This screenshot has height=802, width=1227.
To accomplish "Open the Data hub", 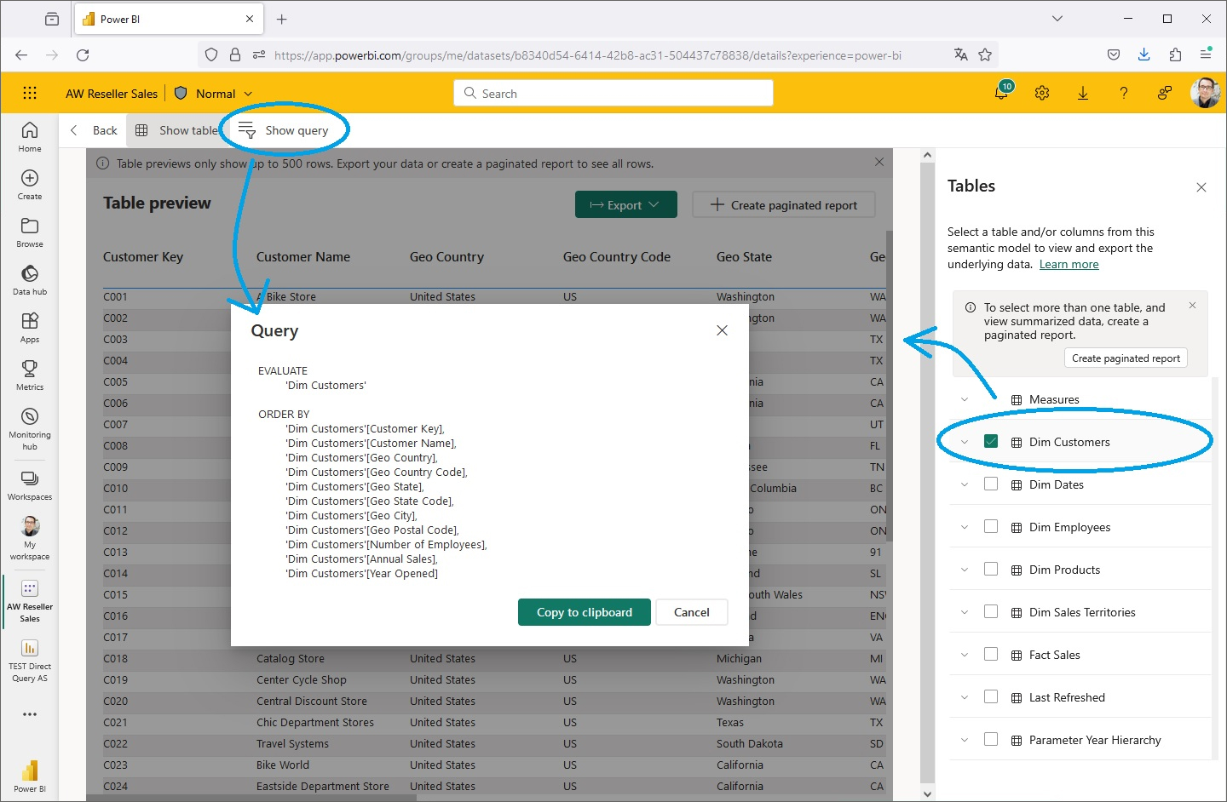I will click(x=29, y=278).
